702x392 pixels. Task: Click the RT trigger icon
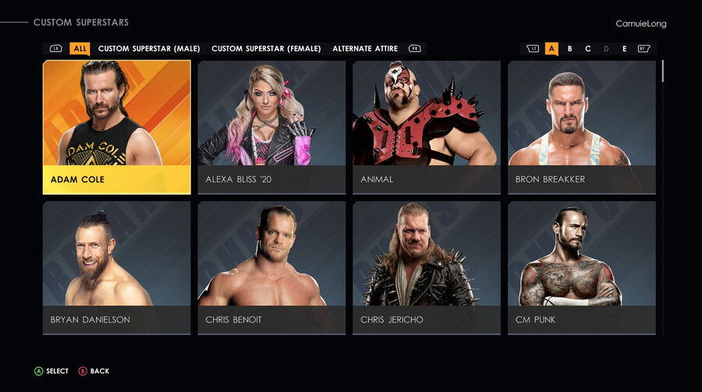(643, 48)
